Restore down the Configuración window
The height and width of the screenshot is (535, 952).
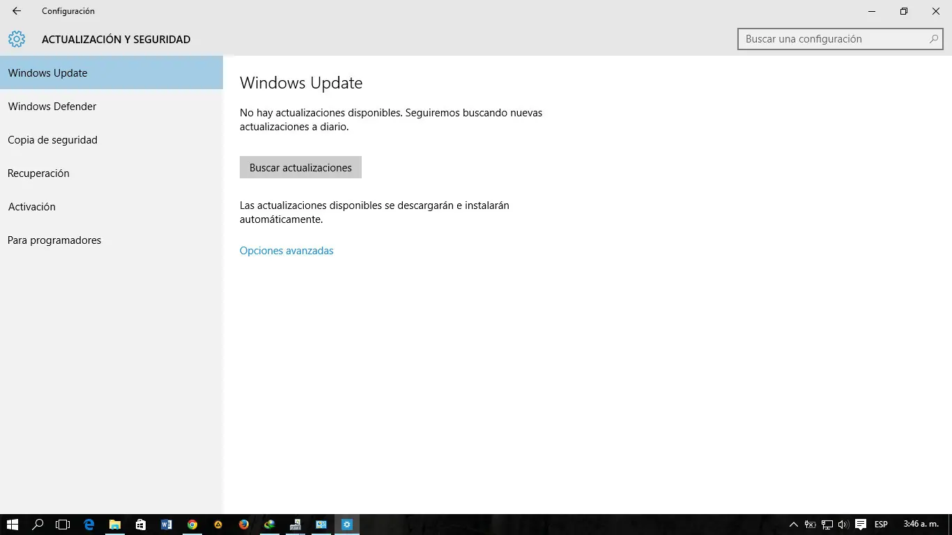(904, 11)
